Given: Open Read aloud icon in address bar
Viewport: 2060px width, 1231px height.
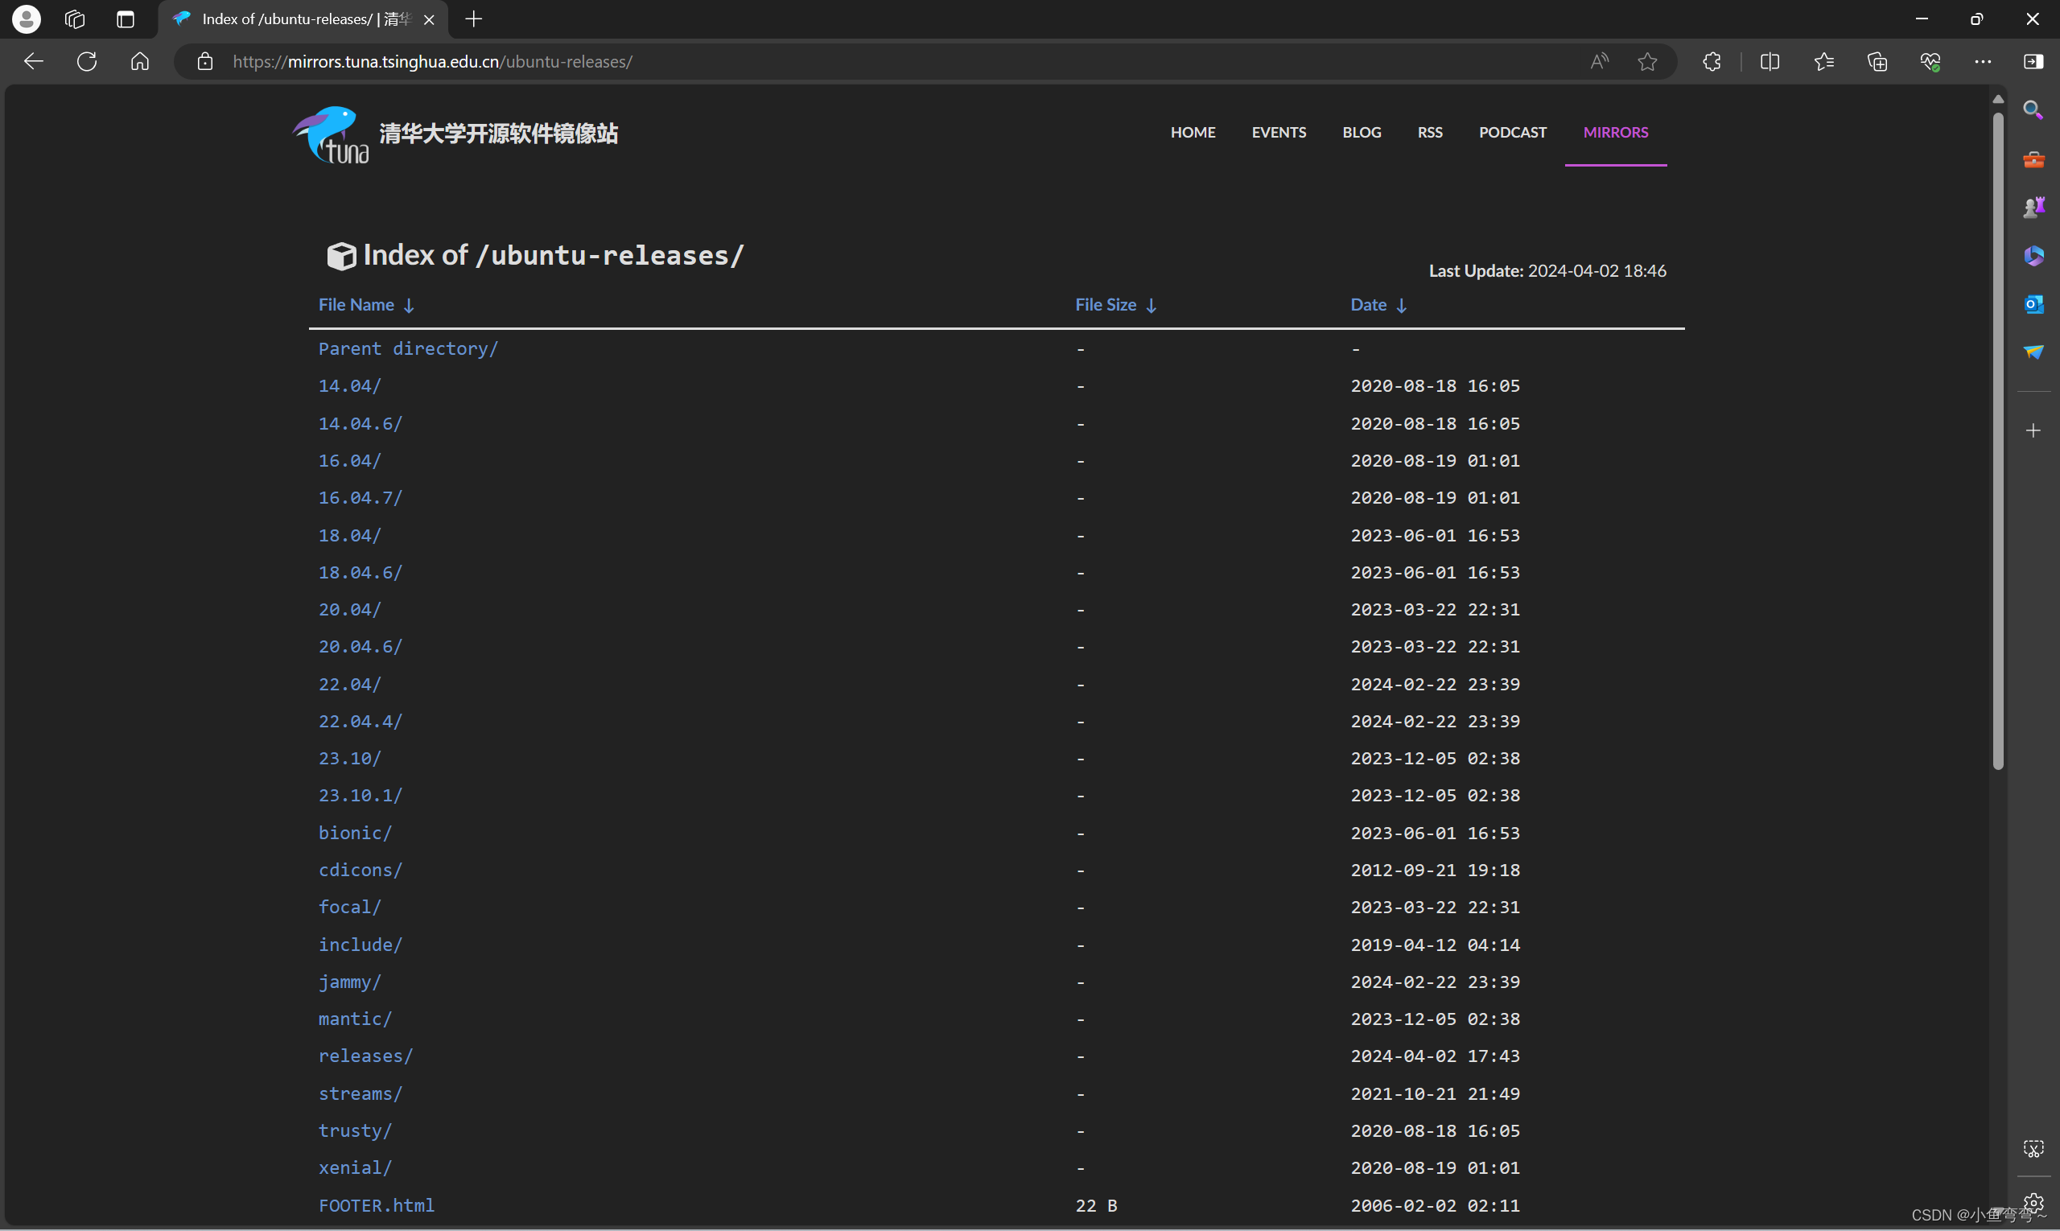Looking at the screenshot, I should click(x=1599, y=61).
